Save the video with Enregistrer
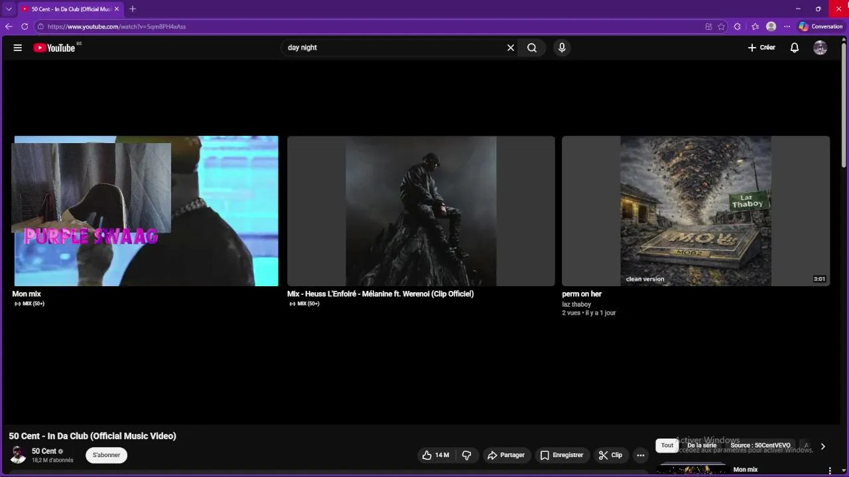This screenshot has height=477, width=849. pos(562,455)
